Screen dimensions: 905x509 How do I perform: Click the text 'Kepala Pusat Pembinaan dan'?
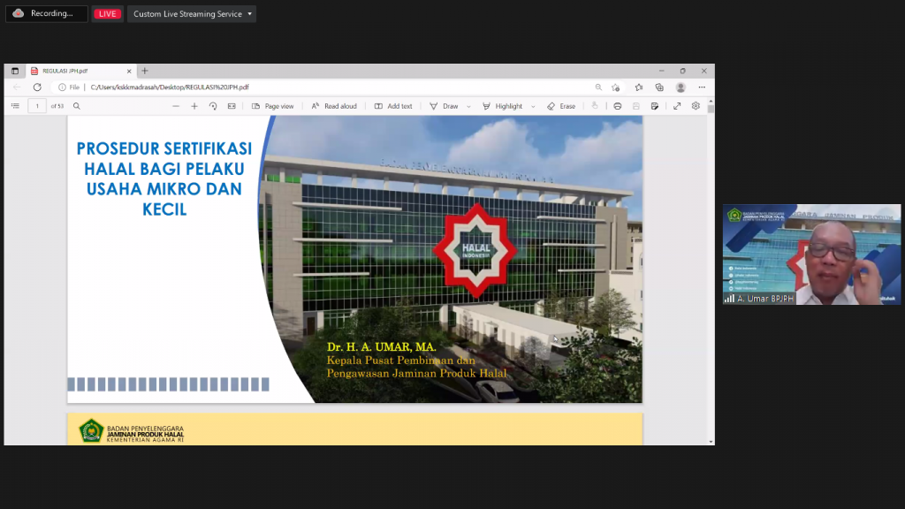click(401, 361)
